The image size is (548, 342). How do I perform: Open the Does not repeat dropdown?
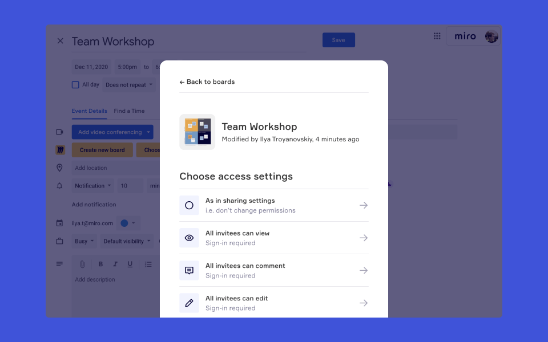(x=129, y=85)
